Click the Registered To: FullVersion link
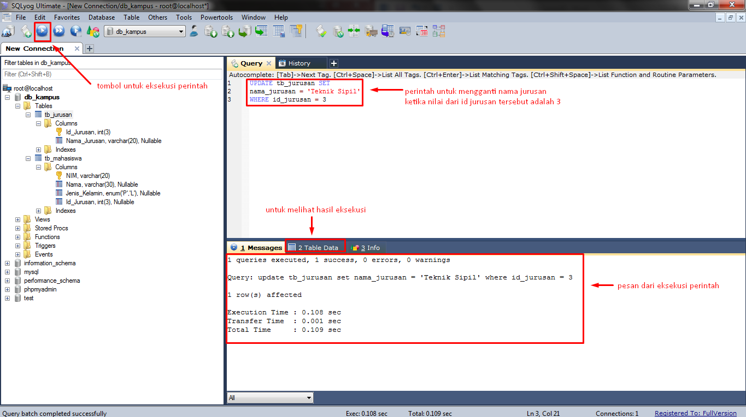Screen dimensions: 746x417 (x=695, y=413)
